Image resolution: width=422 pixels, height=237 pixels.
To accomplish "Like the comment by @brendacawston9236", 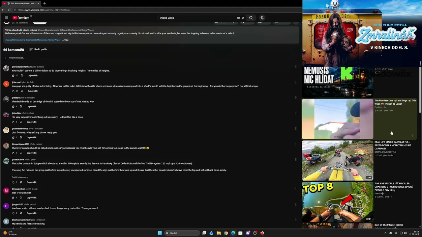I will coord(13,75).
